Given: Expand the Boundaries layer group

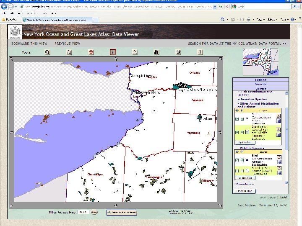Looking at the screenshot, I should 245,184.
